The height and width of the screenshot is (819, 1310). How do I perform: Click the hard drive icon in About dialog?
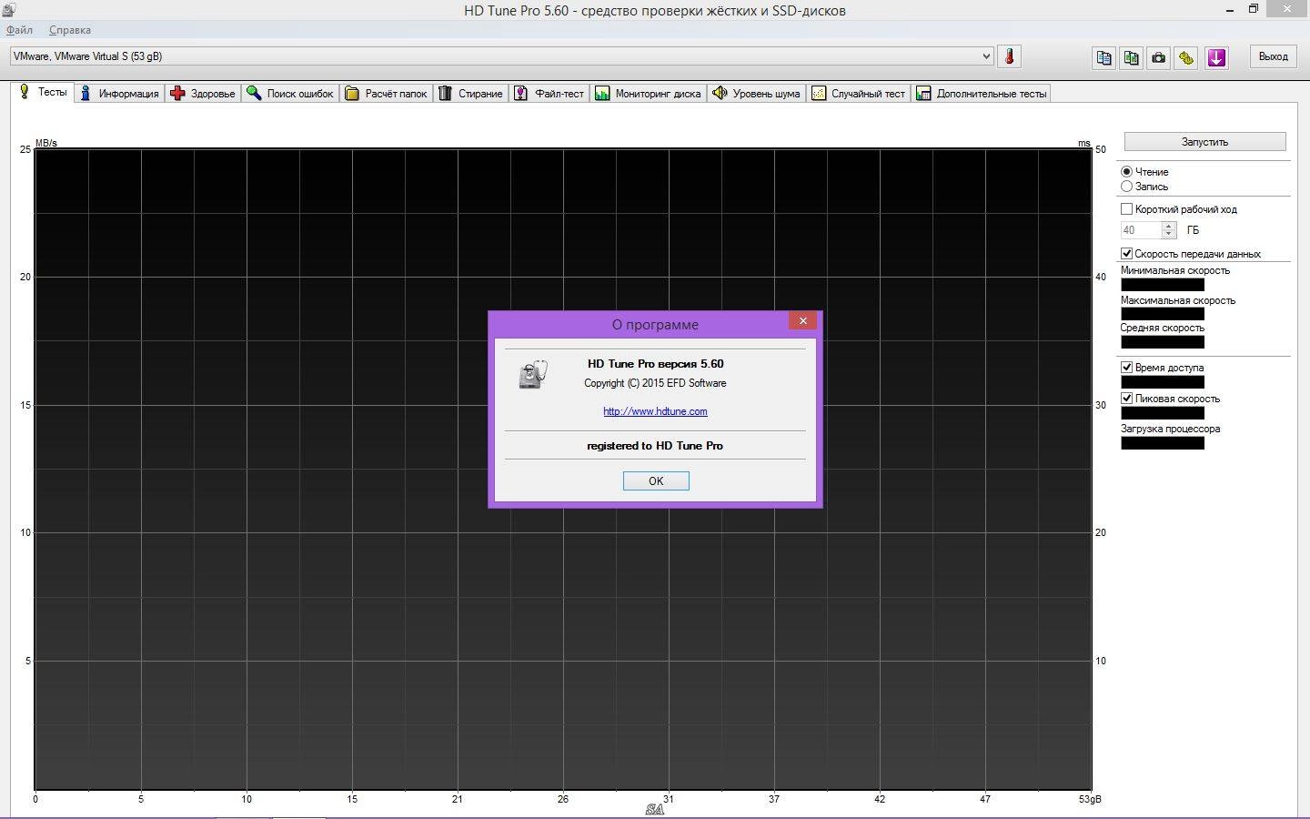click(x=534, y=374)
